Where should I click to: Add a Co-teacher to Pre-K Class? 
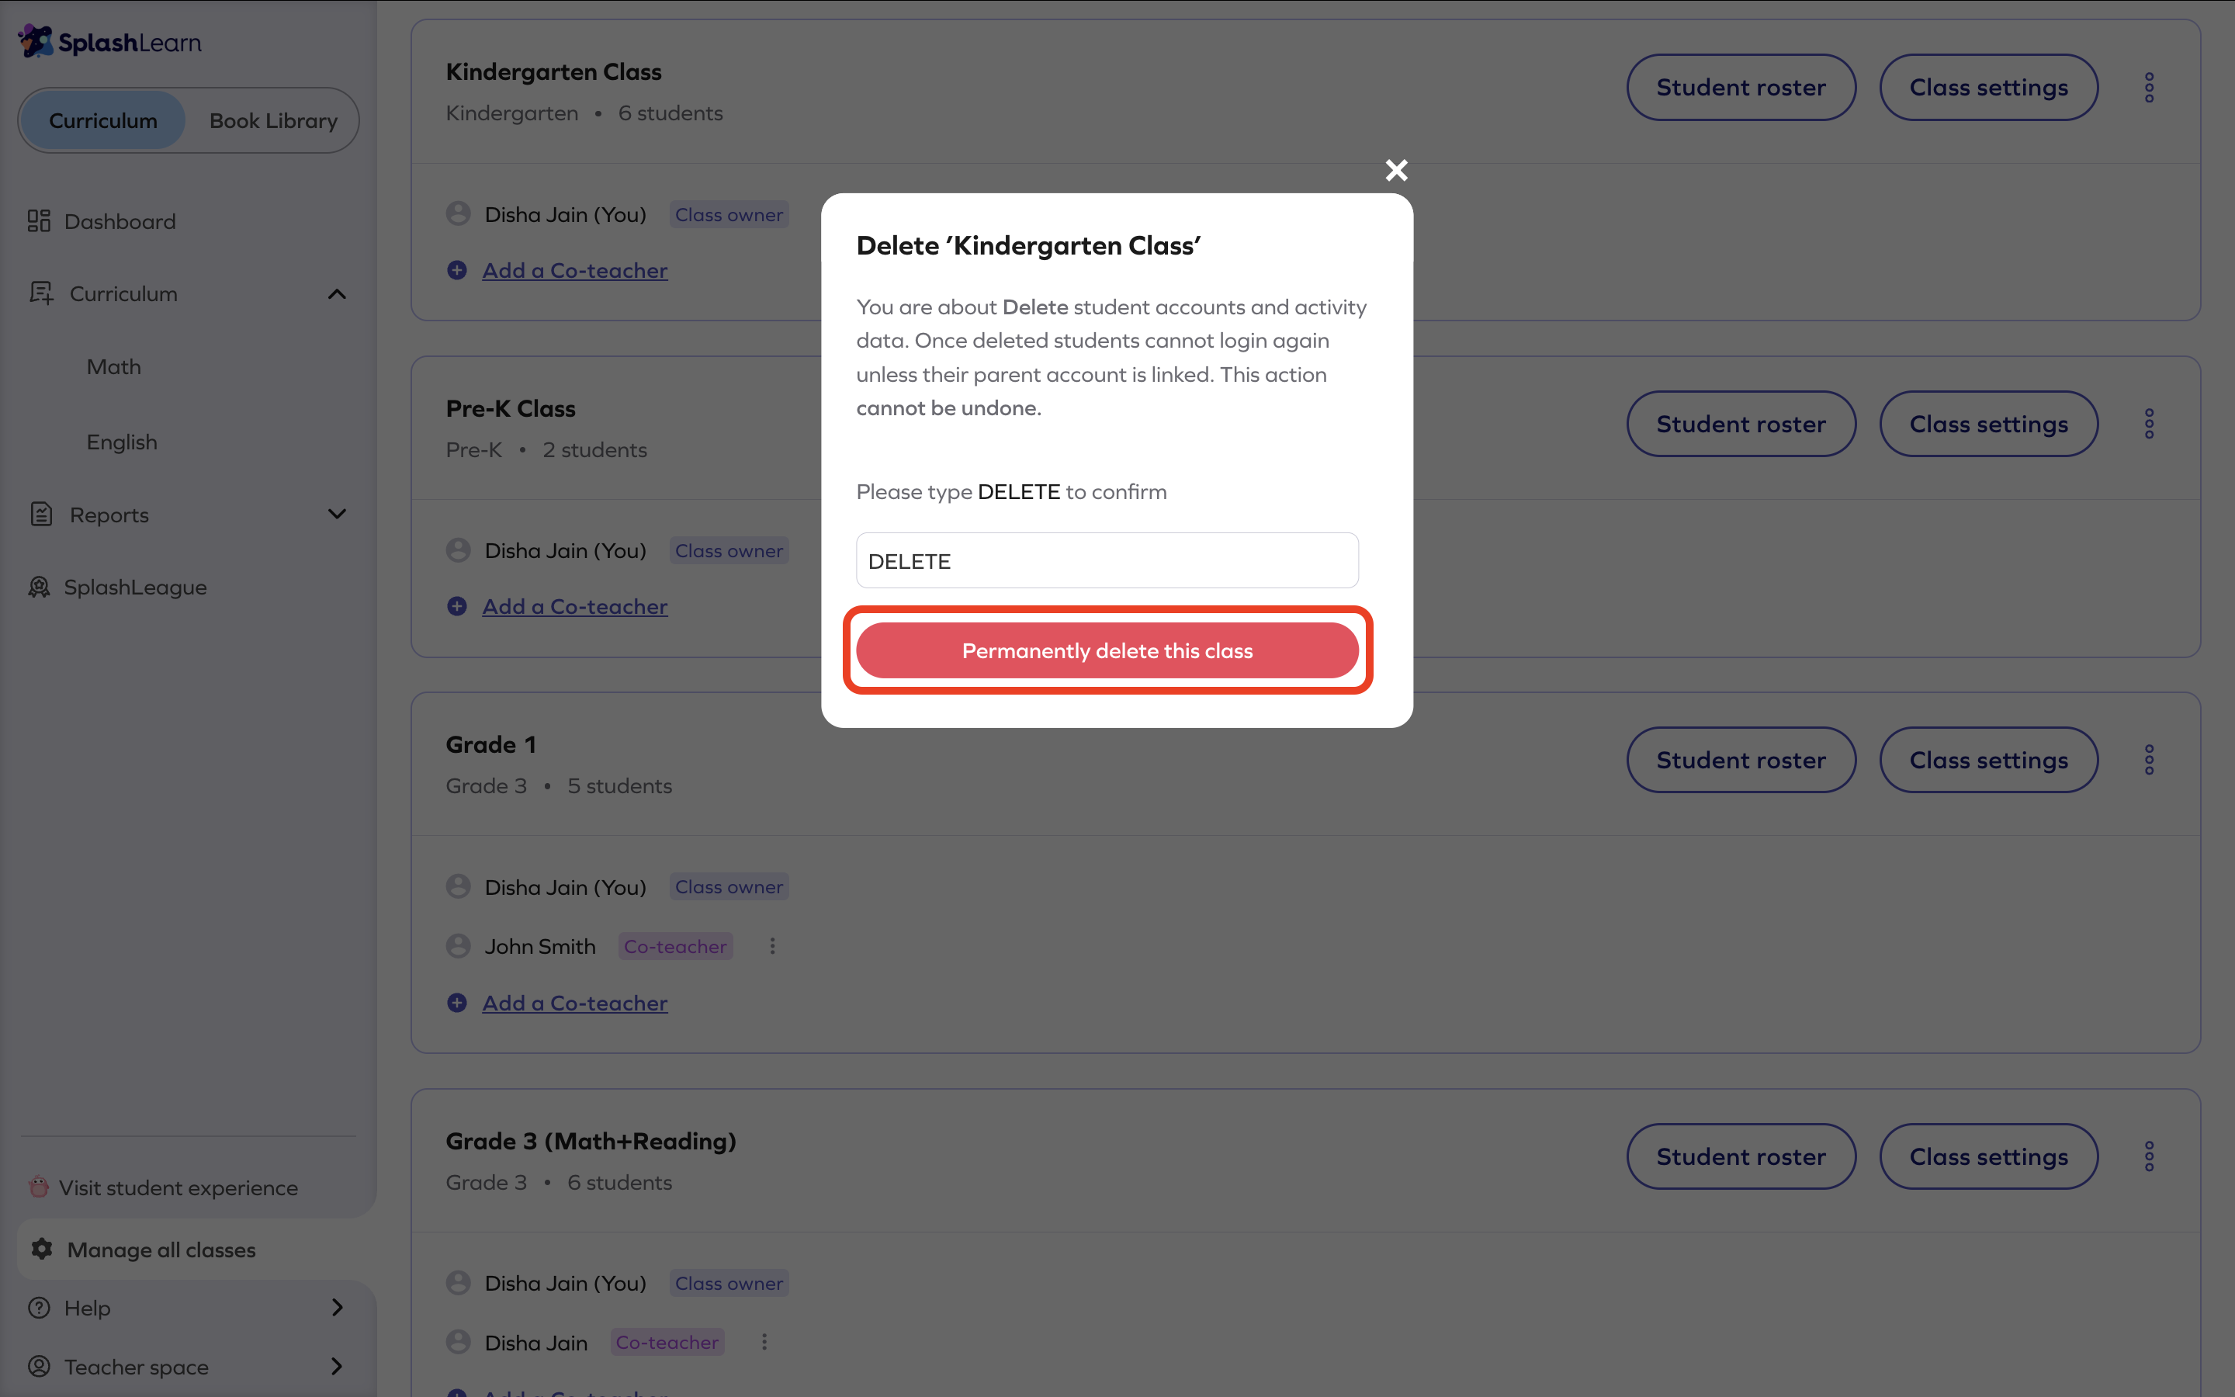tap(574, 606)
